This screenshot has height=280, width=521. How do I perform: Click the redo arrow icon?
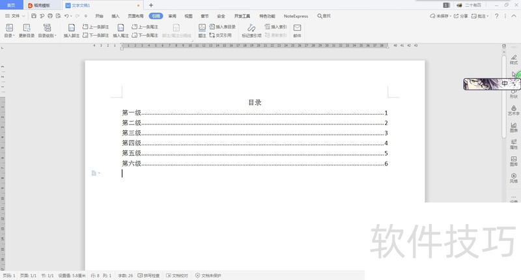[77, 16]
